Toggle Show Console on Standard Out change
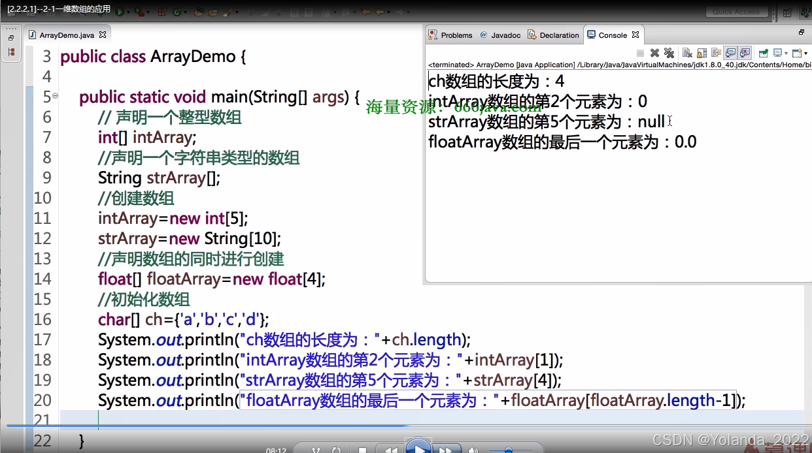Viewport: 812px width, 453px height. [x=730, y=54]
